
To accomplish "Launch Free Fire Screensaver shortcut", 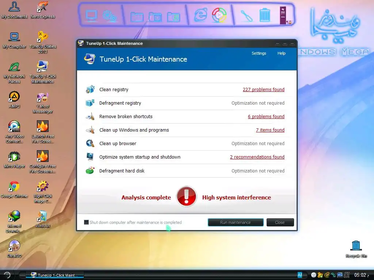I will [x=43, y=132].
